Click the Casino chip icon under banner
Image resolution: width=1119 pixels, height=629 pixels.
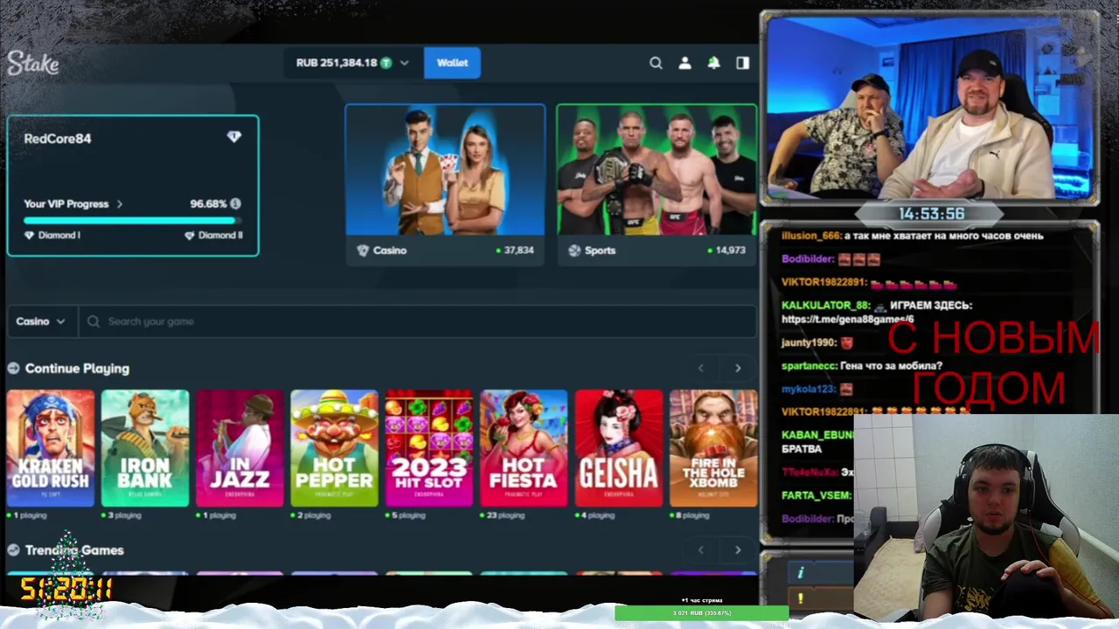click(363, 251)
